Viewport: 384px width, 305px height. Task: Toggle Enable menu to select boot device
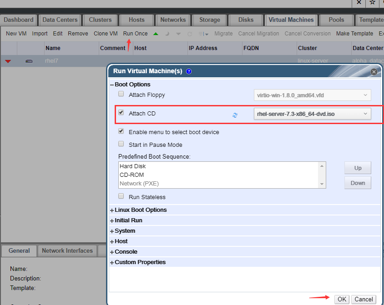(121, 131)
